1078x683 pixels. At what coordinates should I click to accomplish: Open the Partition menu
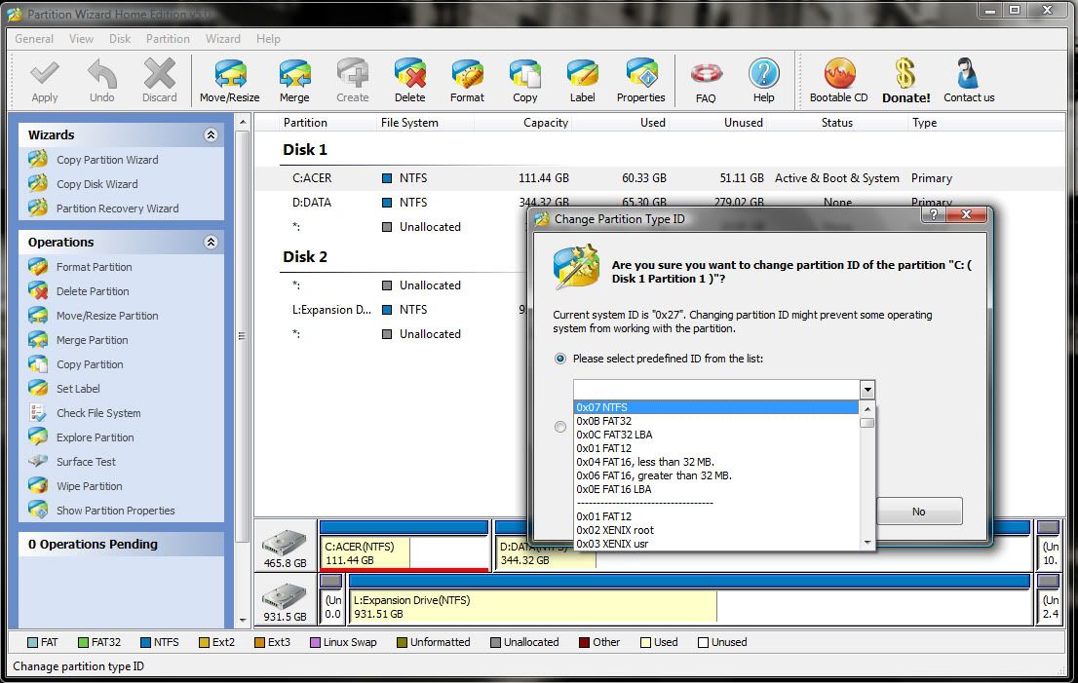tap(168, 39)
